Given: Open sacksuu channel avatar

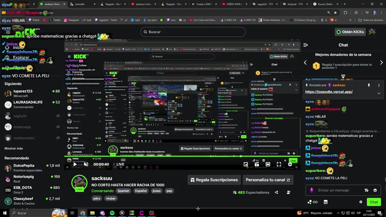Looking at the screenshot, I should click(x=79, y=183).
